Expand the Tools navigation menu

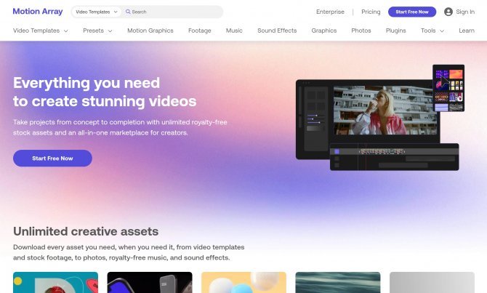(x=432, y=31)
